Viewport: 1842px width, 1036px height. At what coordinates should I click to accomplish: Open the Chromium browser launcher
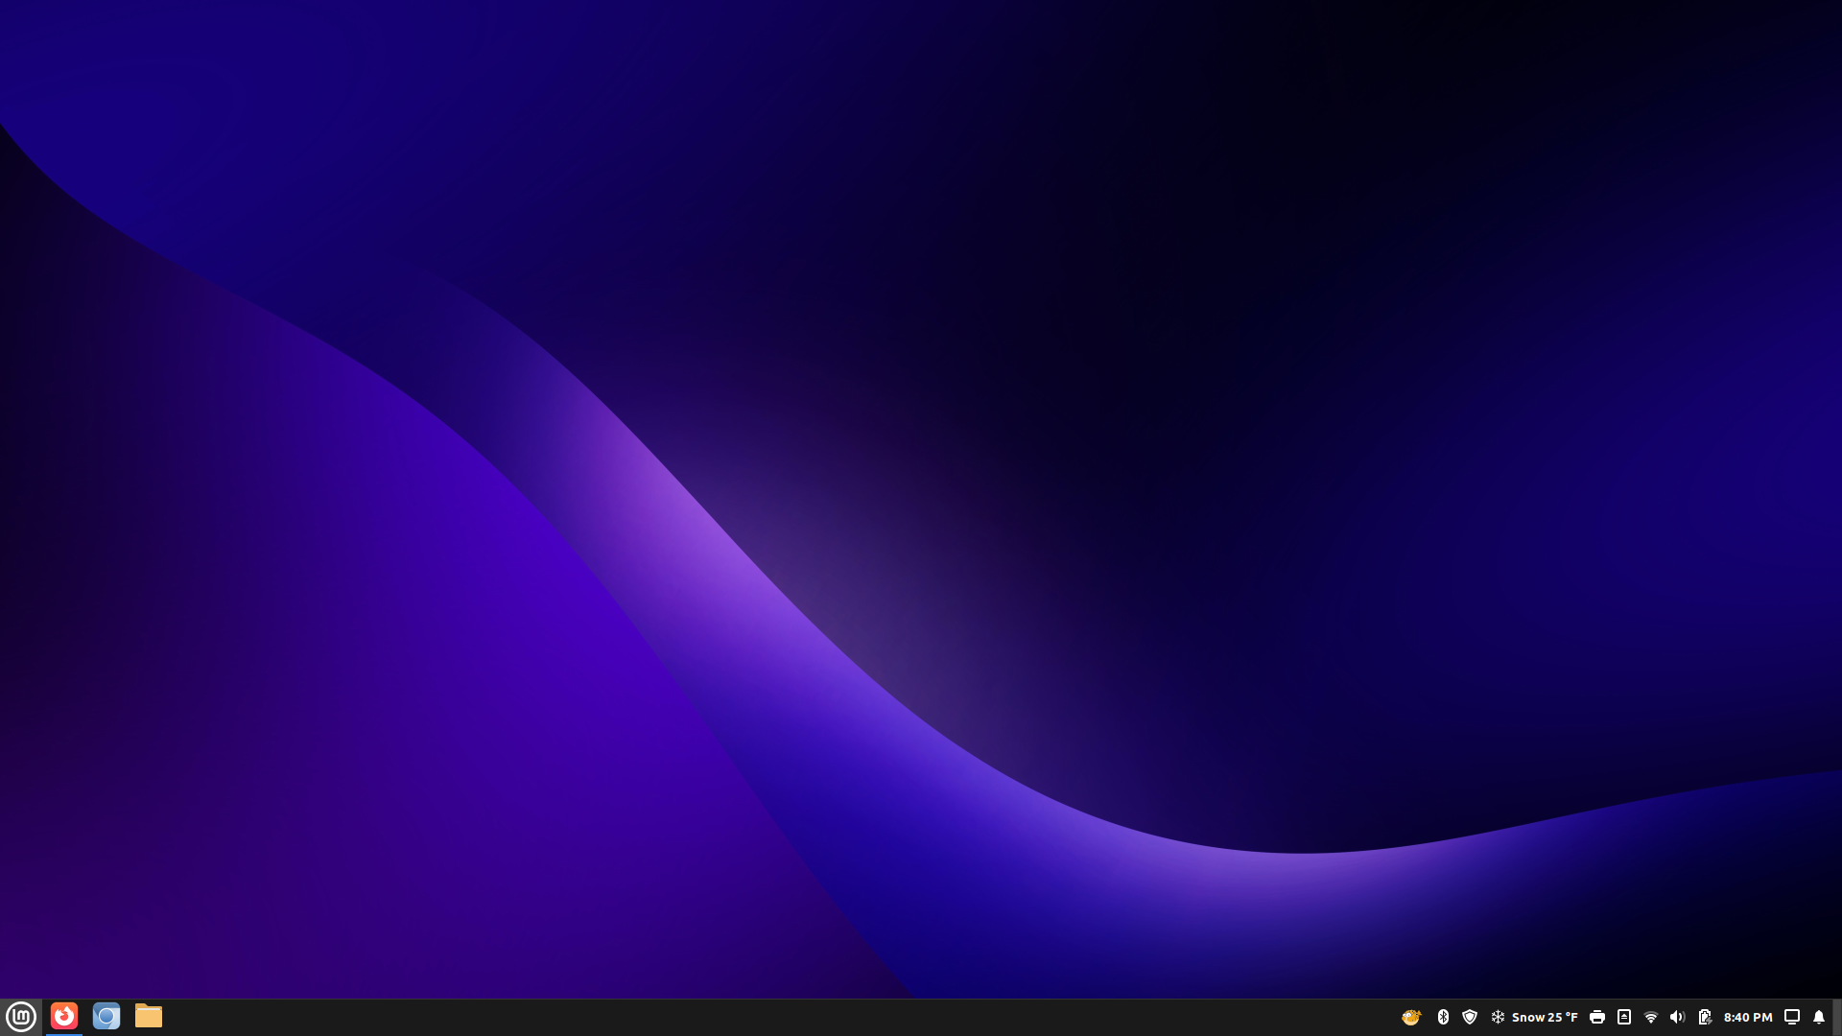(x=106, y=1016)
